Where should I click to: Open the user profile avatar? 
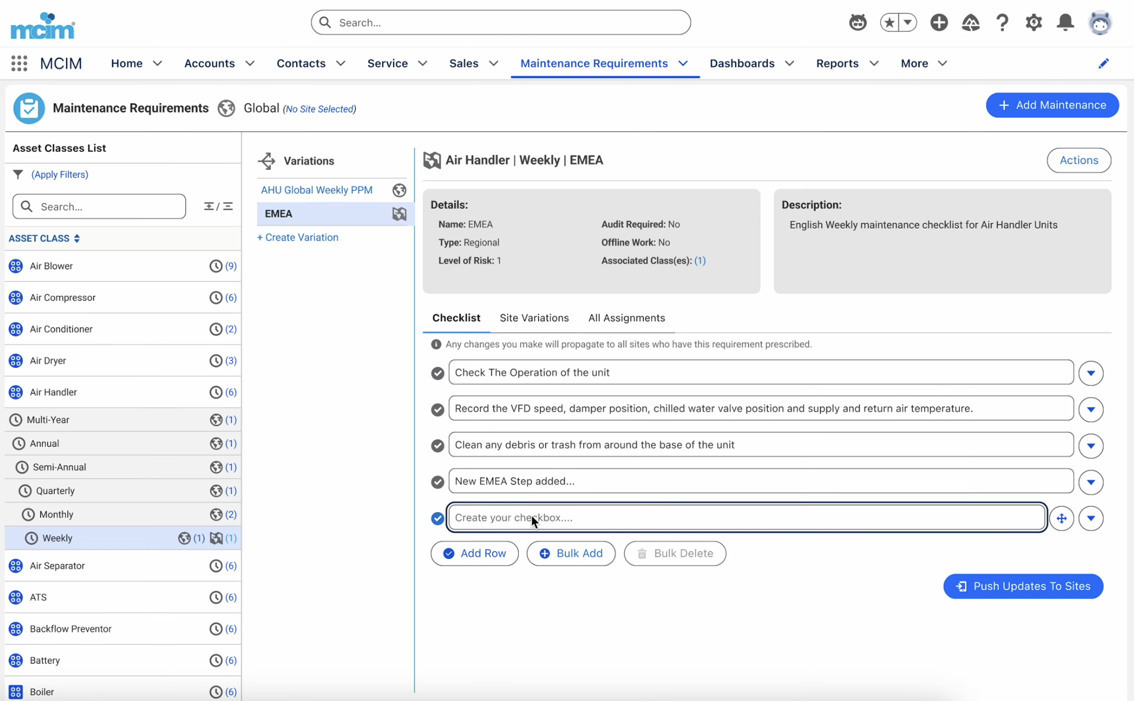tap(1100, 22)
